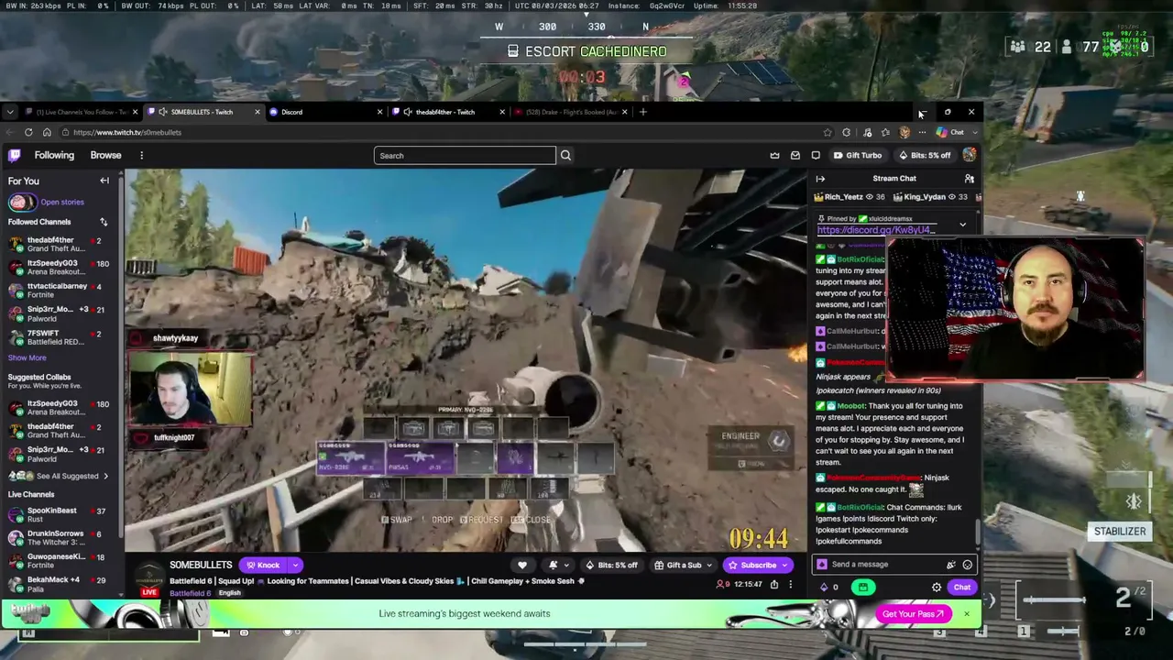Viewport: 1173px width, 660px height.
Task: Switch to Live Channels You Follow tab
Action: [81, 112]
